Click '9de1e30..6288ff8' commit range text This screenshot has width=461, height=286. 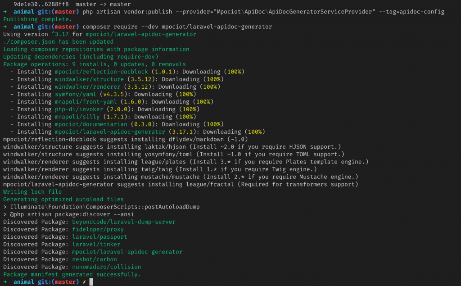[41, 4]
